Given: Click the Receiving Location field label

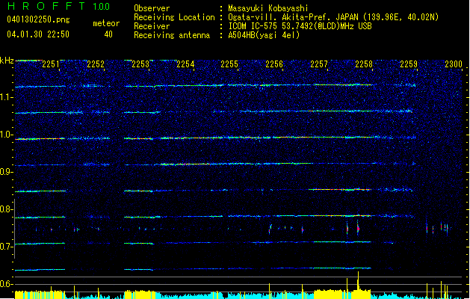Looking at the screenshot, I should click(174, 17).
